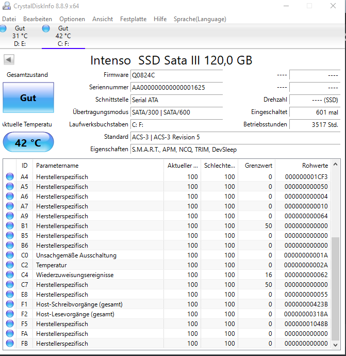Click the status orb in row F1
The image size is (346, 356).
[10, 304]
